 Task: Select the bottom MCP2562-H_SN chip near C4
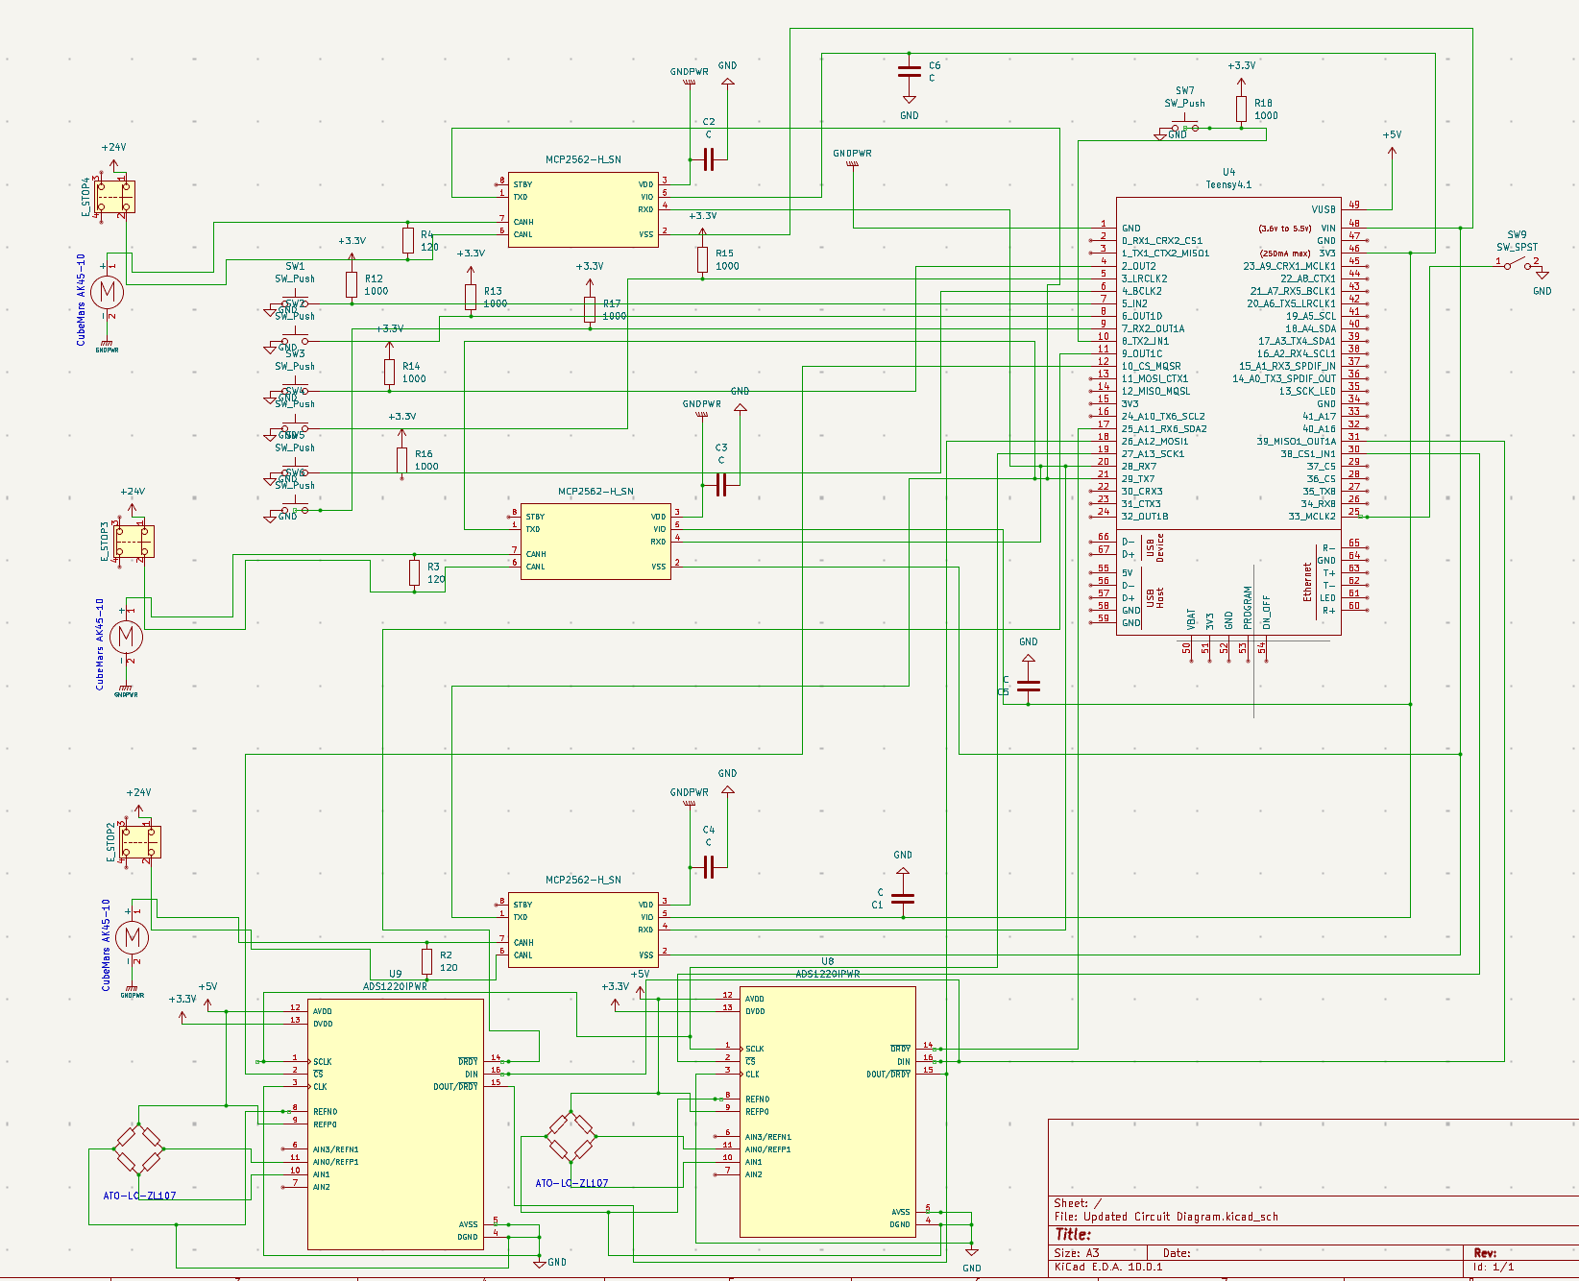coord(583,930)
